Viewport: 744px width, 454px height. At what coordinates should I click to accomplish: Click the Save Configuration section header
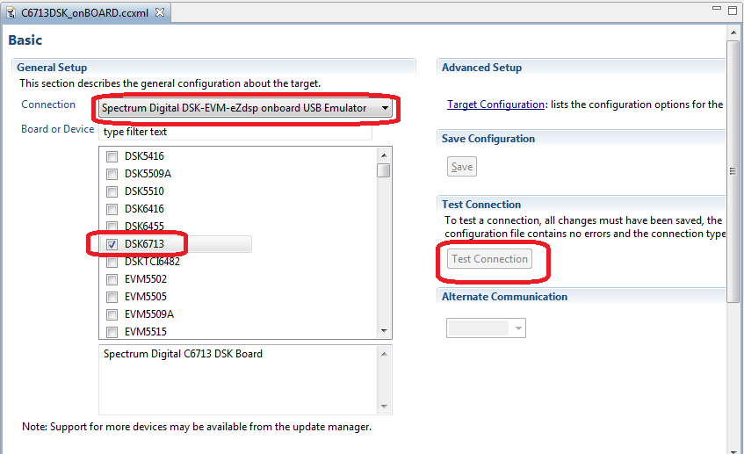click(x=488, y=139)
